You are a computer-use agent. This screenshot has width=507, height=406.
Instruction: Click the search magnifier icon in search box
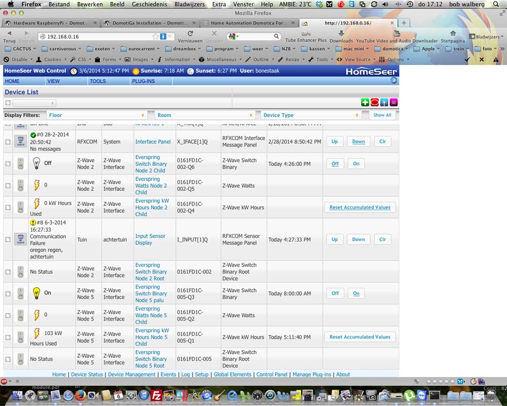click(276, 36)
